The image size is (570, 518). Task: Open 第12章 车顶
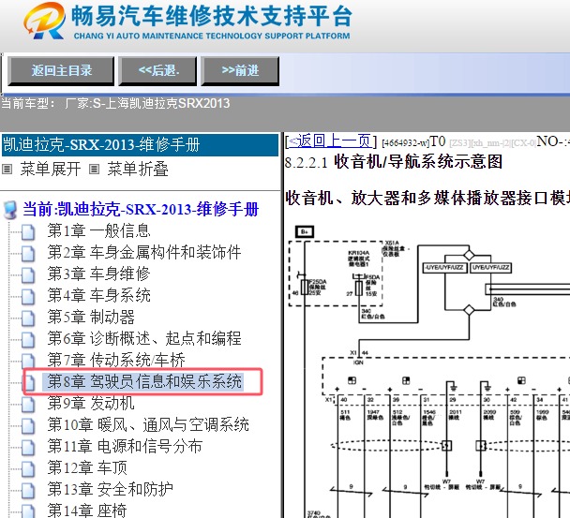click(x=87, y=467)
